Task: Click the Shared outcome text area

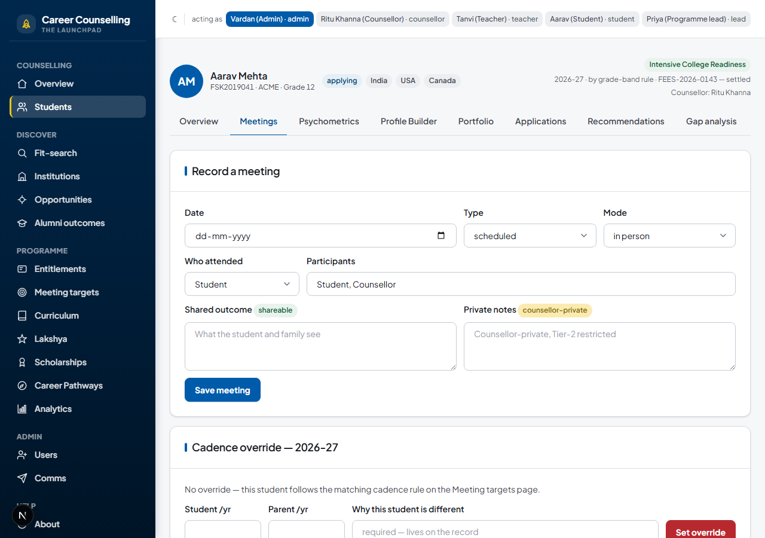Action: pos(320,346)
